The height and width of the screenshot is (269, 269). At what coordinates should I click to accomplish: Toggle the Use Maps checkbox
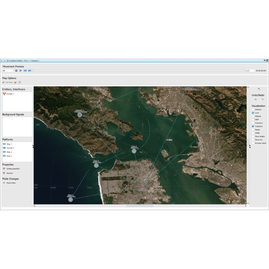[x=4, y=82]
